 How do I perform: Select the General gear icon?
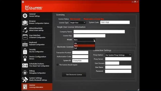(x=25, y=16)
